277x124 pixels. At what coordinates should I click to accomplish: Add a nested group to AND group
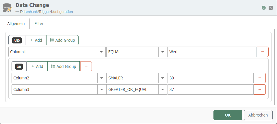[62, 40]
